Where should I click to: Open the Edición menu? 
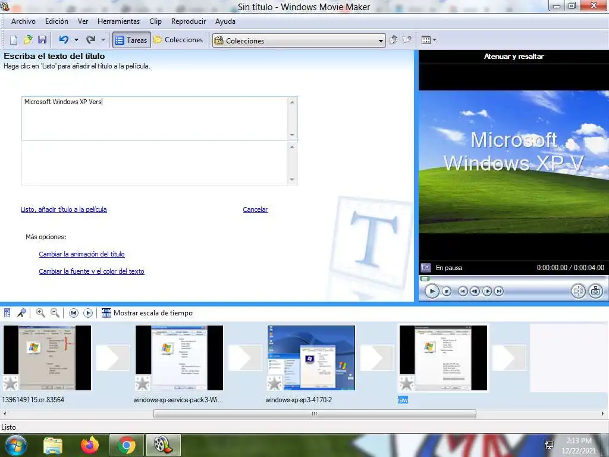[x=56, y=21]
